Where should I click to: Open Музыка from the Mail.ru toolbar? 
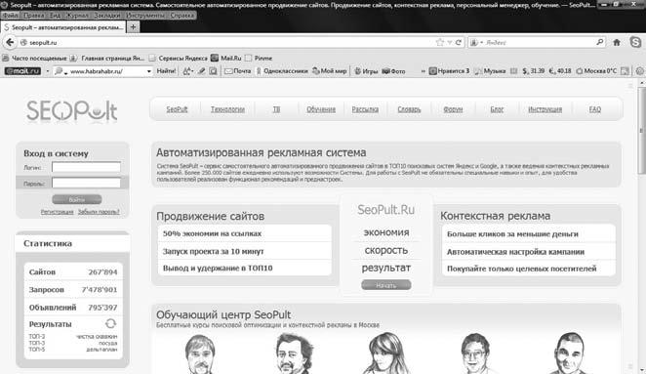[x=490, y=71]
